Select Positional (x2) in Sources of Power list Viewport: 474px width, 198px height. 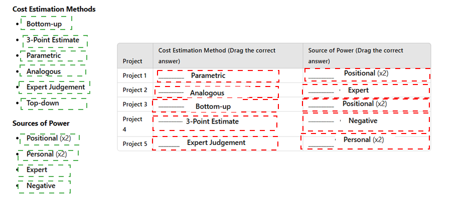(x=50, y=139)
